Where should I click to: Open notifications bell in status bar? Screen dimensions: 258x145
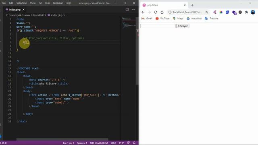click(x=134, y=143)
